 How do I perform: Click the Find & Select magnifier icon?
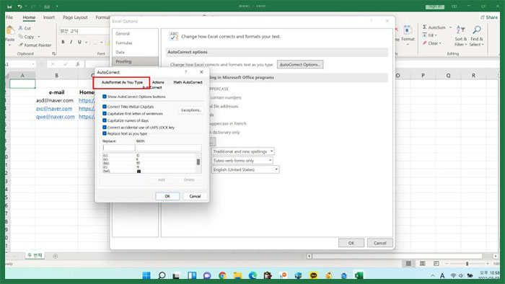click(x=477, y=30)
